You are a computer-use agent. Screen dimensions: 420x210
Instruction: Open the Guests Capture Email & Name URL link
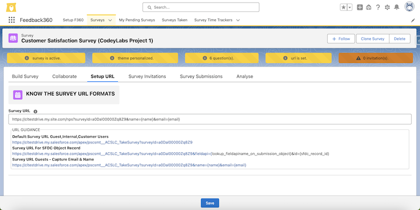[x=129, y=165]
